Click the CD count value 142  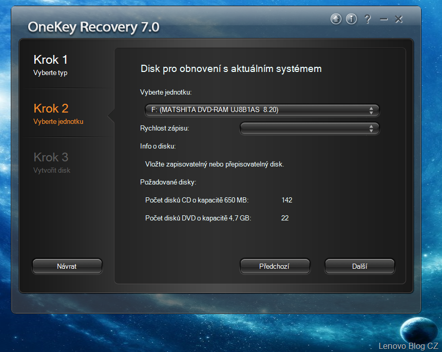click(x=286, y=200)
